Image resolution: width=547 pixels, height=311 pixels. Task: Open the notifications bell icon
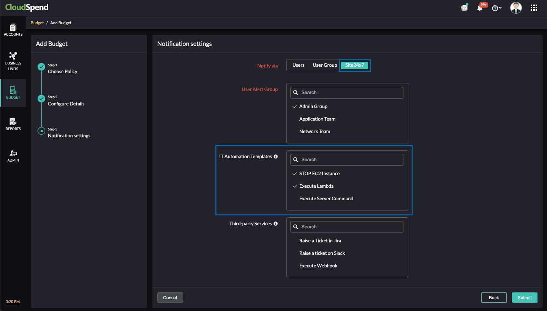pyautogui.click(x=480, y=8)
